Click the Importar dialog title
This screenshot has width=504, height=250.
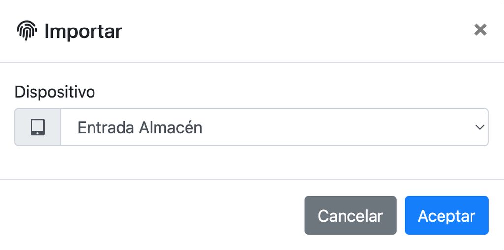click(83, 31)
